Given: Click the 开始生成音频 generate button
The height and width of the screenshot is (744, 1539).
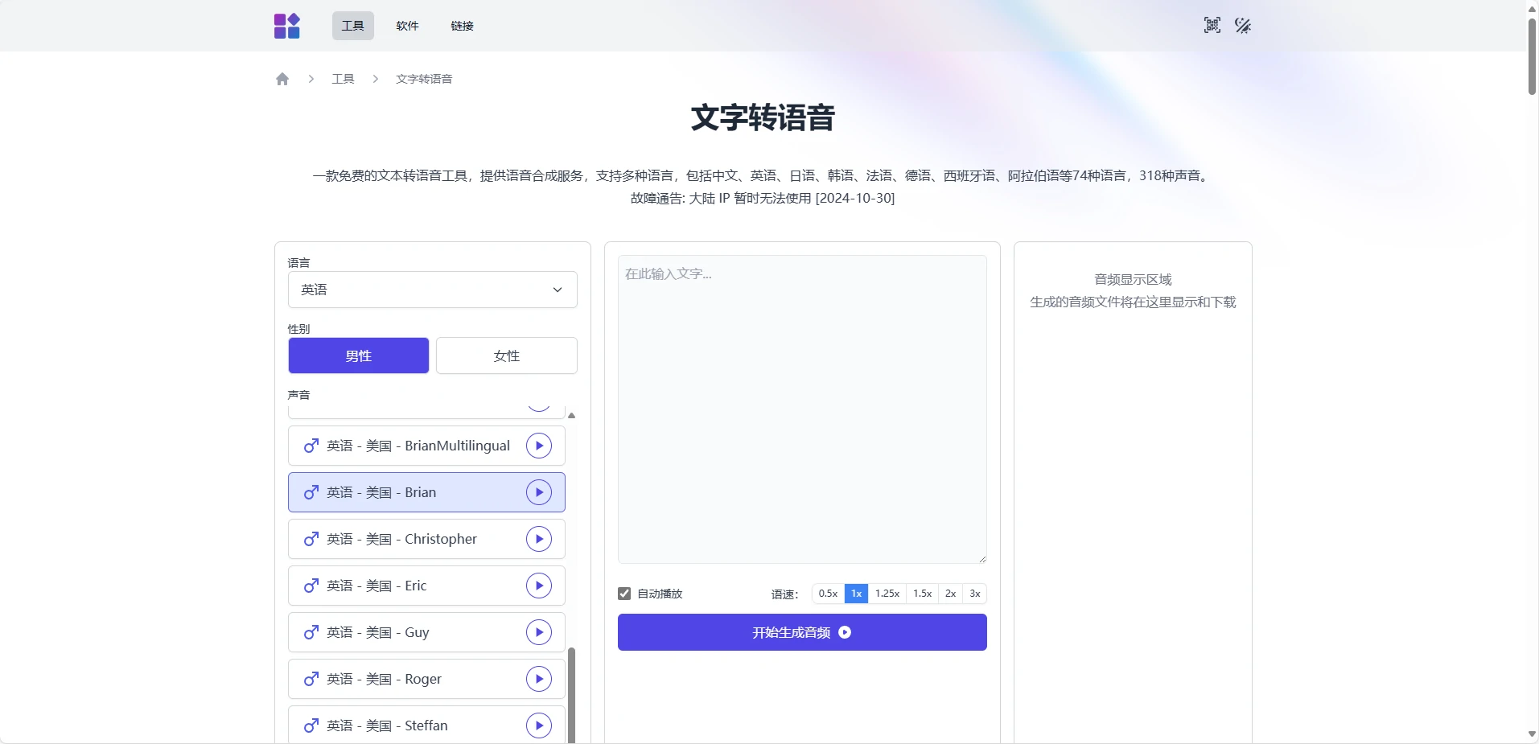Looking at the screenshot, I should [801, 631].
